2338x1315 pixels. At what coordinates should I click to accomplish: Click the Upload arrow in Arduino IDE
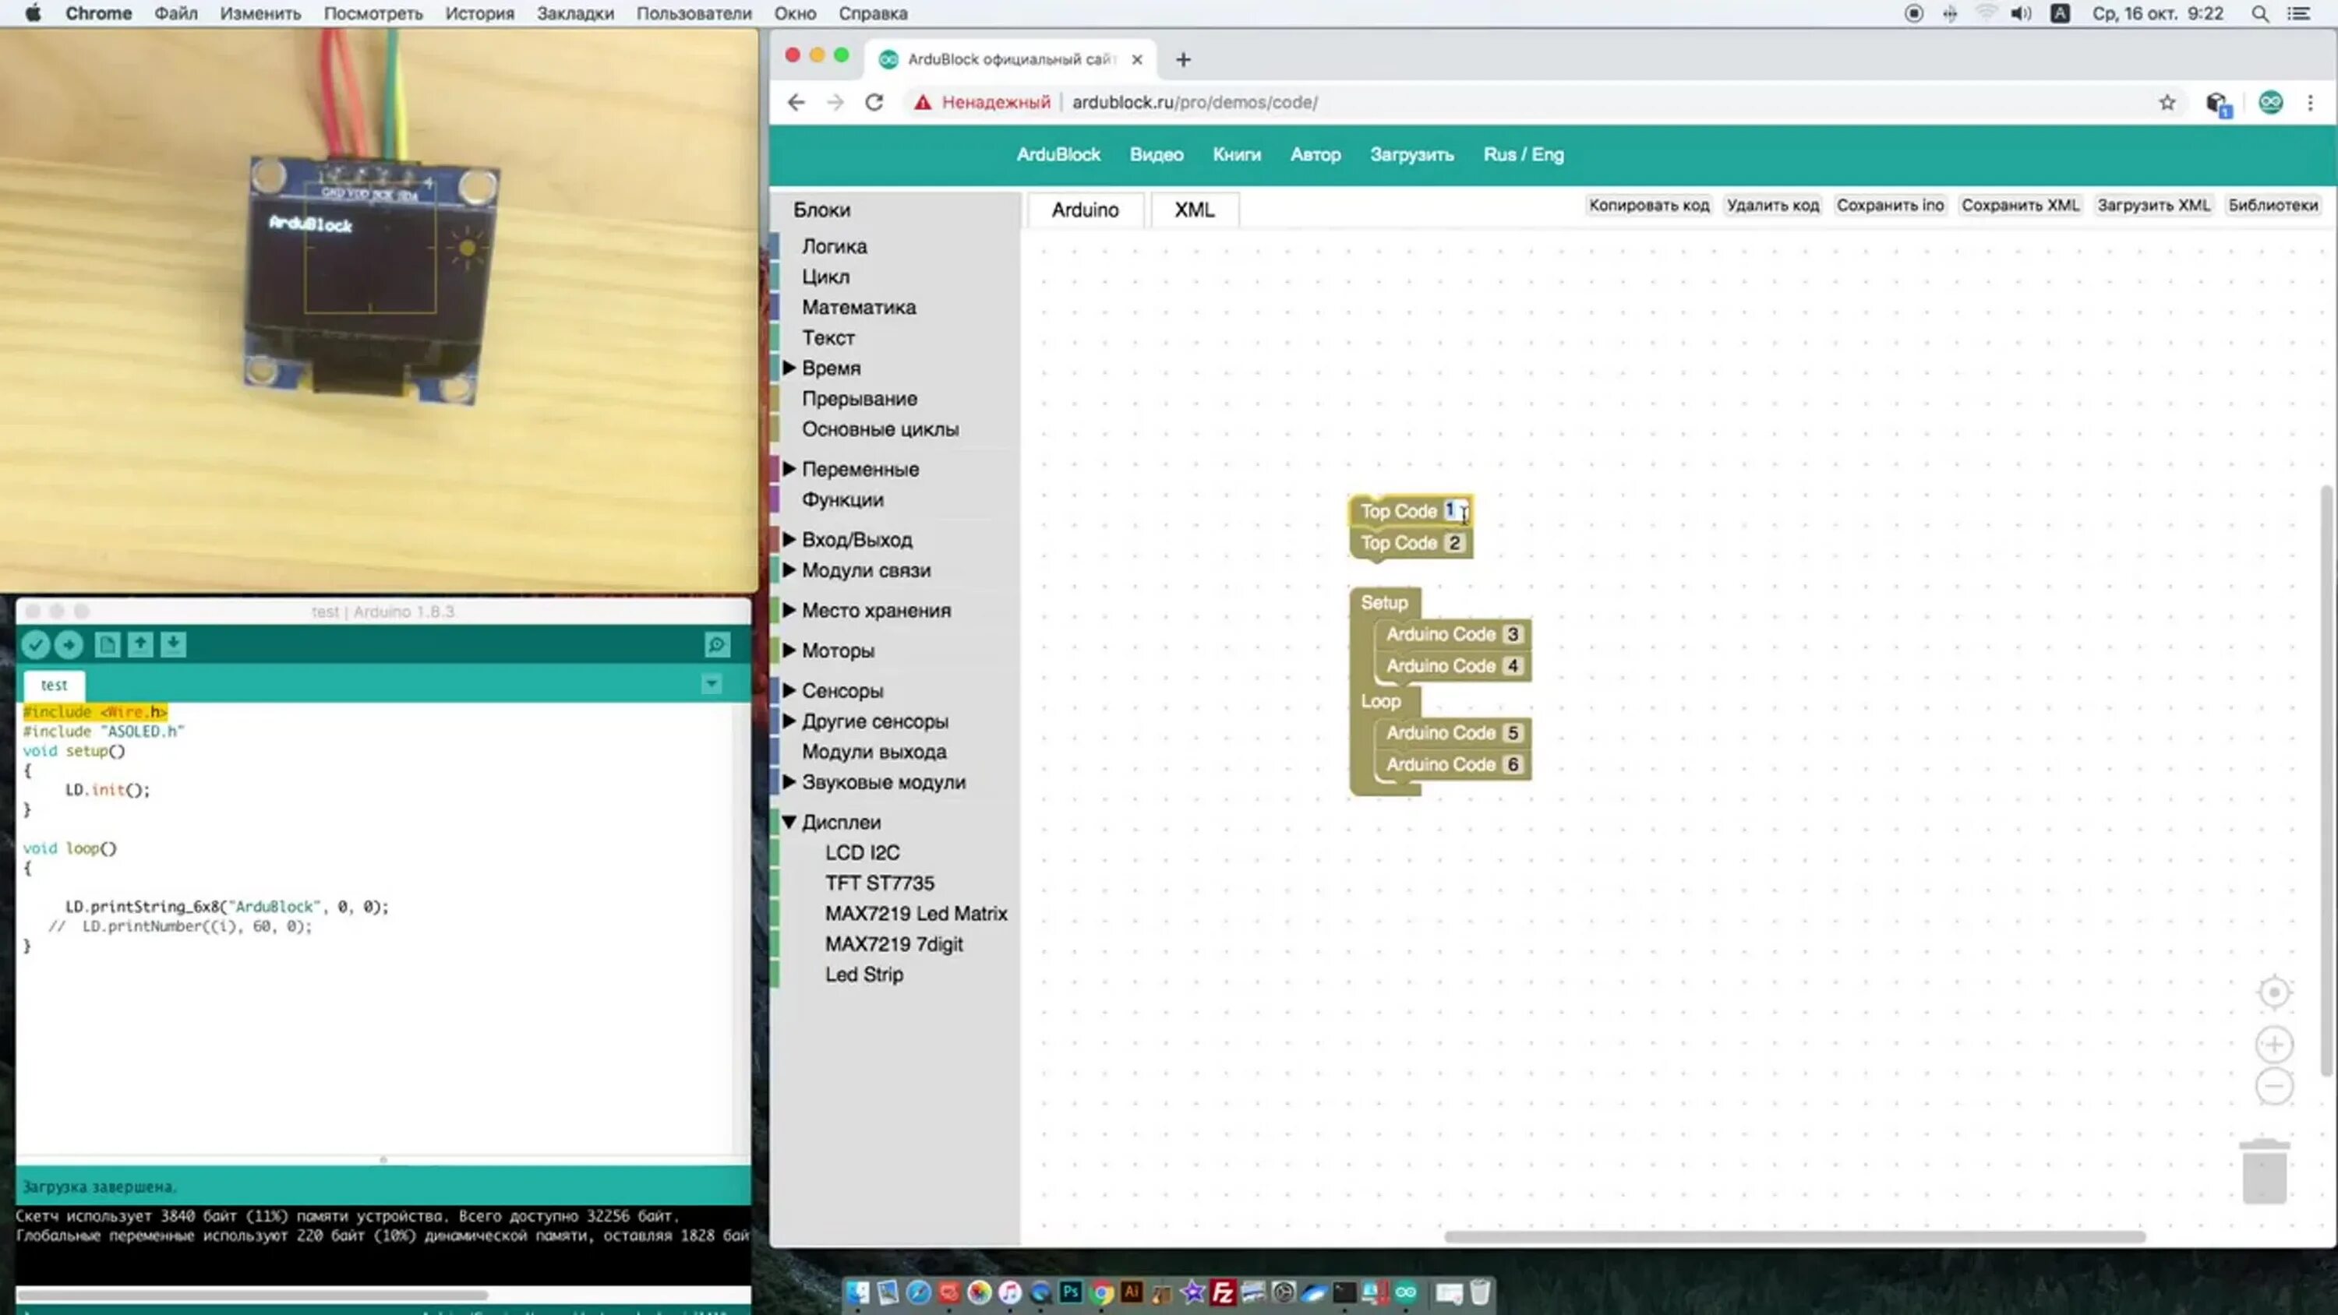[x=69, y=644]
